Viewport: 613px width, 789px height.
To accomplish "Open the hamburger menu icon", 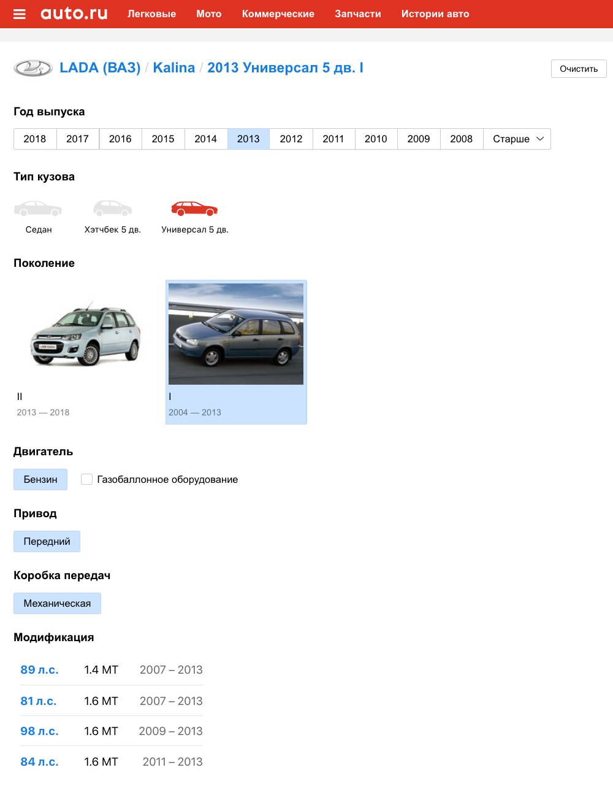I will pyautogui.click(x=20, y=14).
